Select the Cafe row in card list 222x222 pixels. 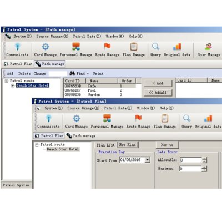[x=100, y=86]
